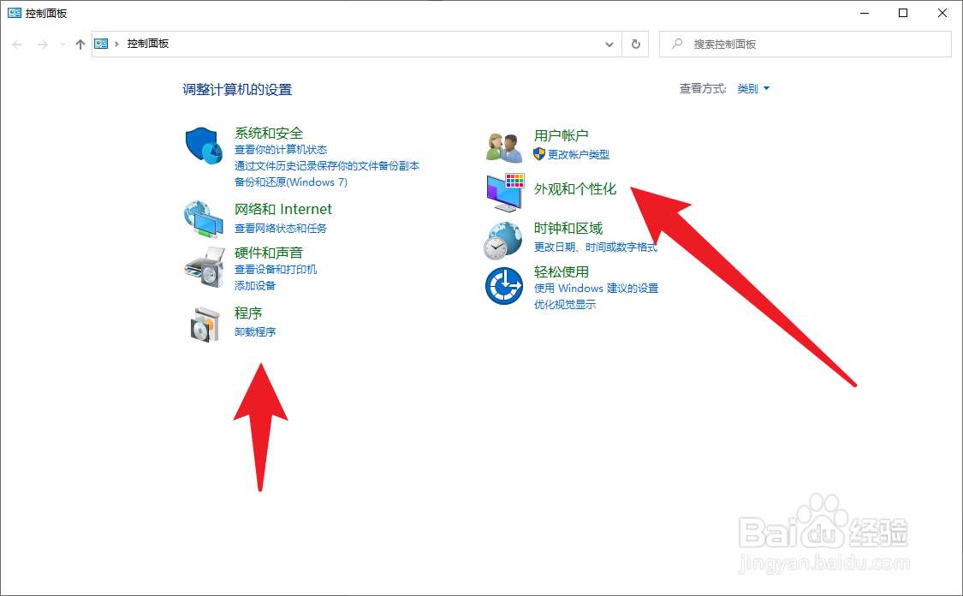
Task: Click the Back navigation arrow
Action: tap(17, 45)
